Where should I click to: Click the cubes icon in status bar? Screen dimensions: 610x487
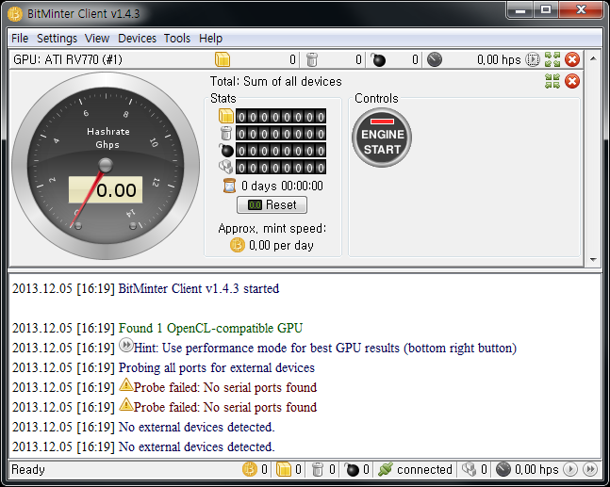tap(469, 469)
